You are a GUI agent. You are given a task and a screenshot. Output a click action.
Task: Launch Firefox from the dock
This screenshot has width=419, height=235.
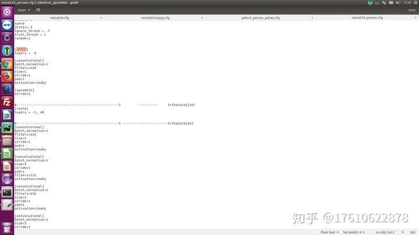[x=6, y=77]
